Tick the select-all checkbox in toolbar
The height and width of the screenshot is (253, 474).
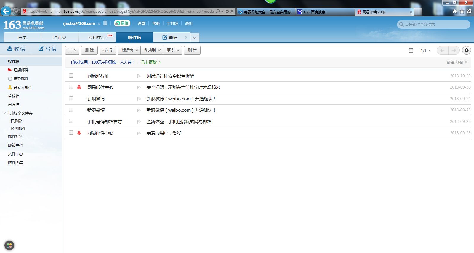pos(70,50)
